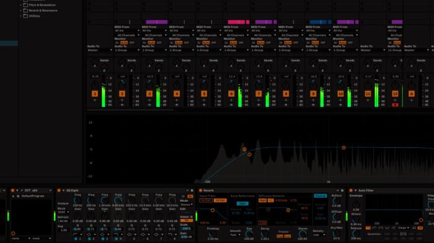This screenshot has width=434, height=243.
Task: Click the blue clip on track 9
Action: 318,22
